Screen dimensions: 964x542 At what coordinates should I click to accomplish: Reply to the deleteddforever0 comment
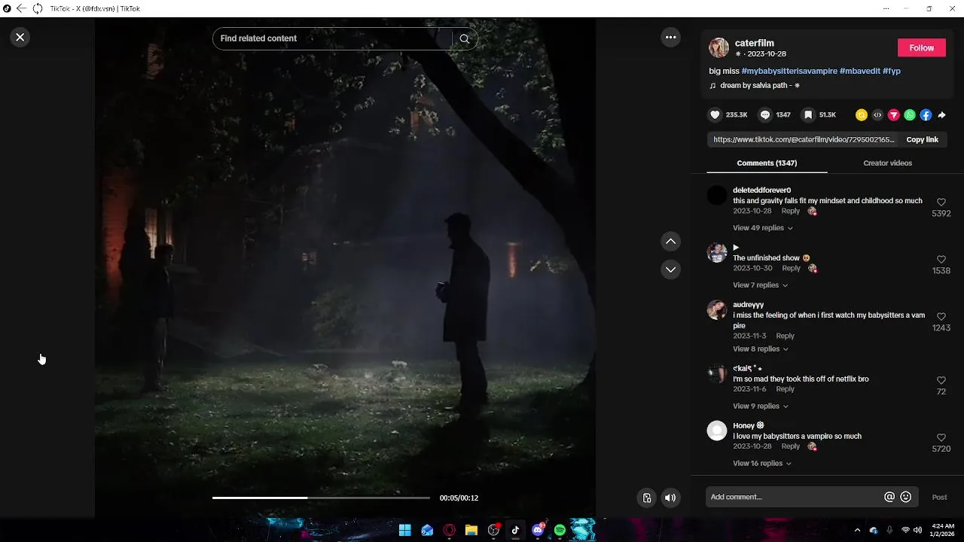(x=791, y=212)
